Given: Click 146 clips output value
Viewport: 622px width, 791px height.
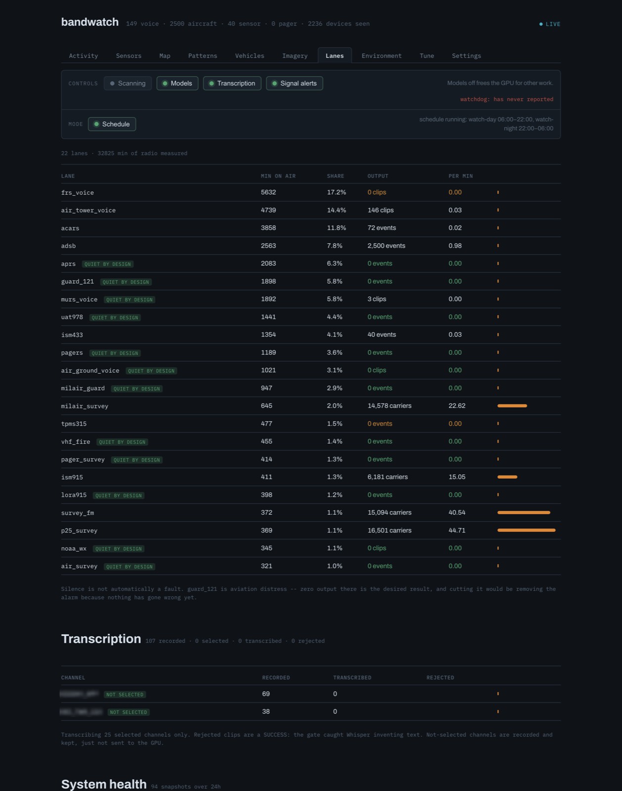Looking at the screenshot, I should pyautogui.click(x=380, y=210).
